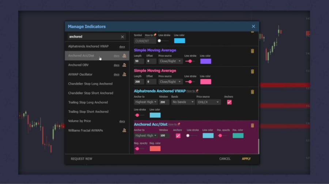Click premium icon beside Anchored OBV

(124, 65)
